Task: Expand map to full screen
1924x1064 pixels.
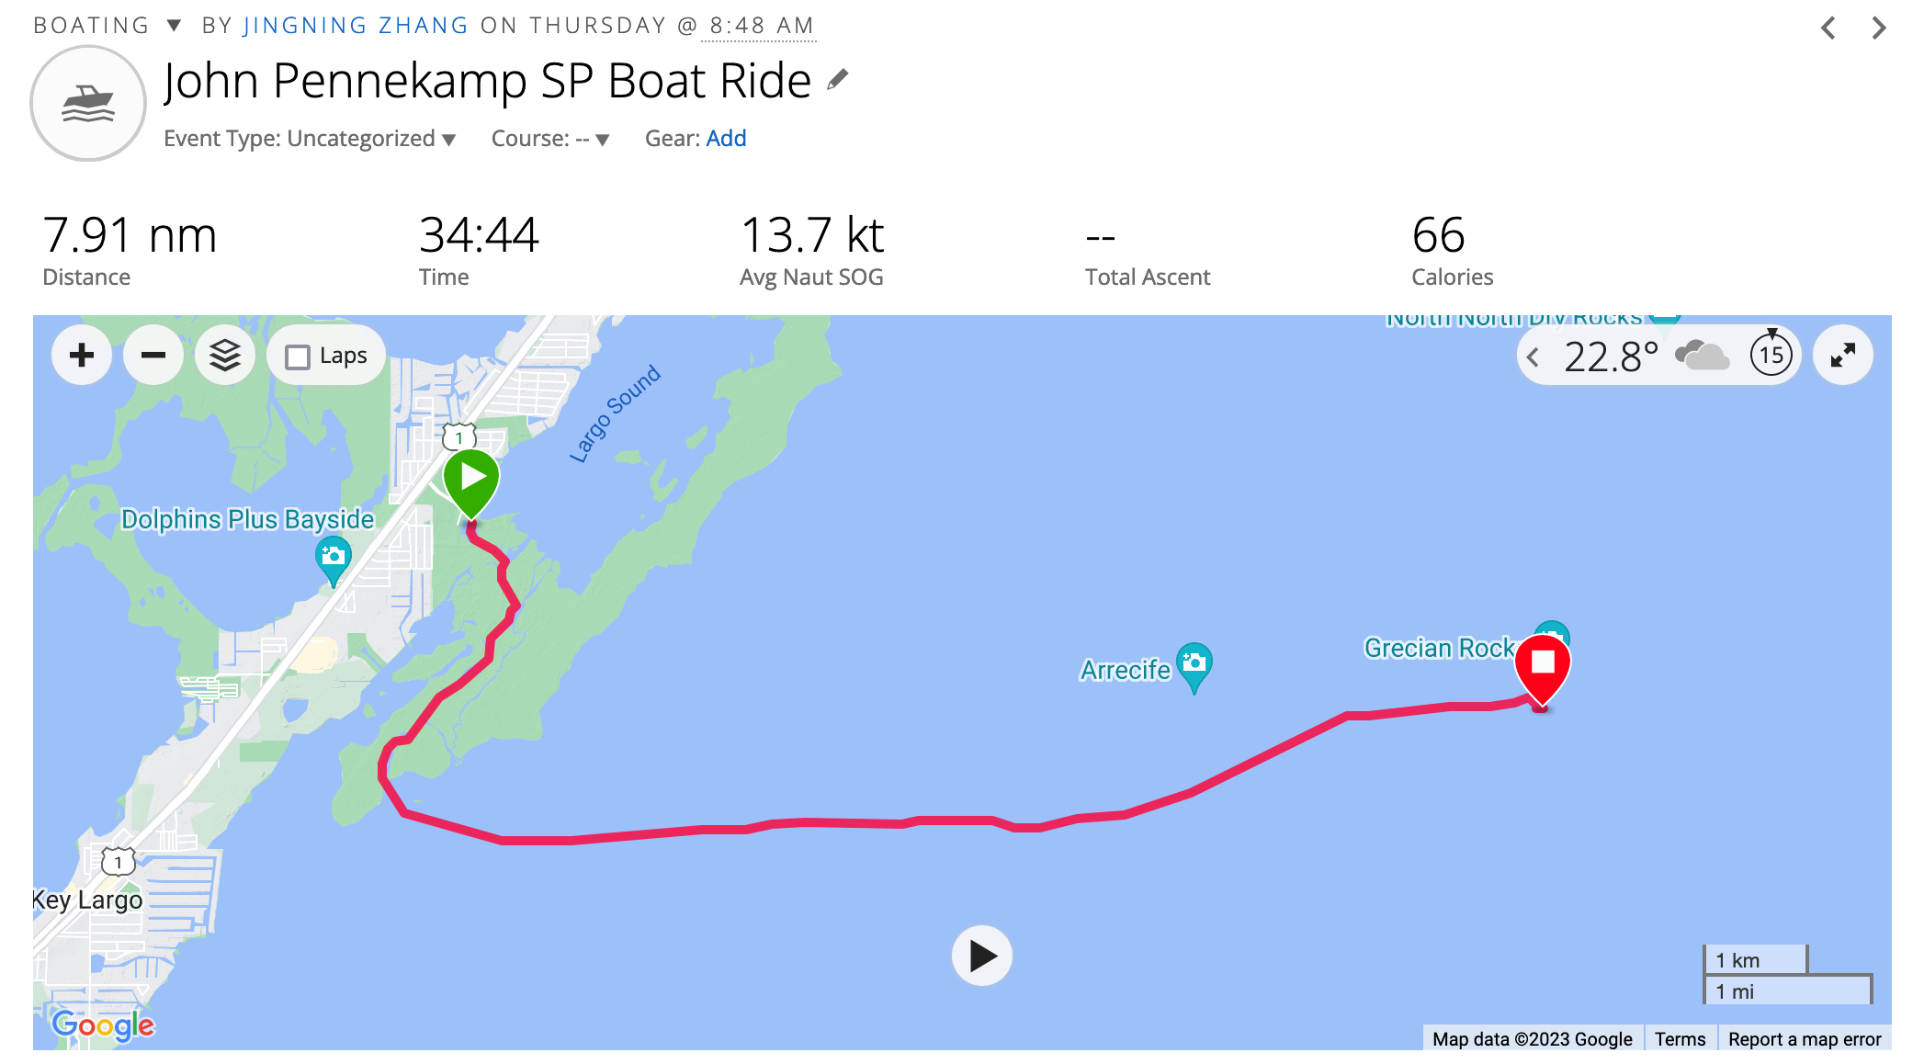Action: (1843, 355)
